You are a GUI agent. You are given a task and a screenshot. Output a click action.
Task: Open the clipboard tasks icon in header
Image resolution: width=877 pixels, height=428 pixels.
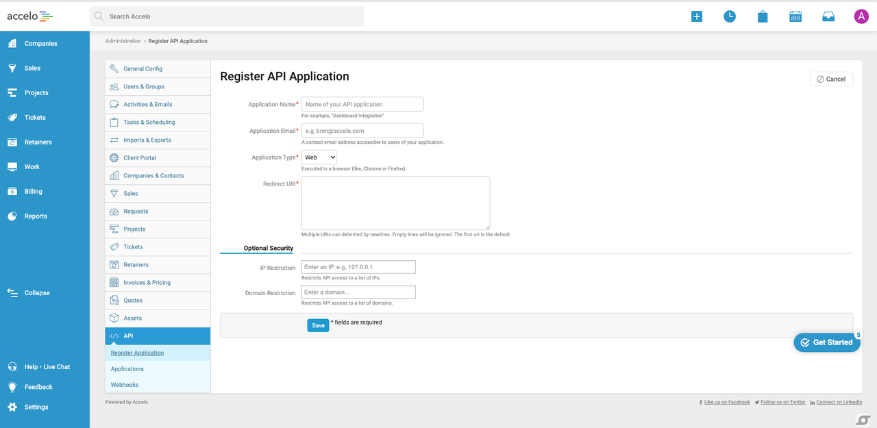(x=763, y=16)
